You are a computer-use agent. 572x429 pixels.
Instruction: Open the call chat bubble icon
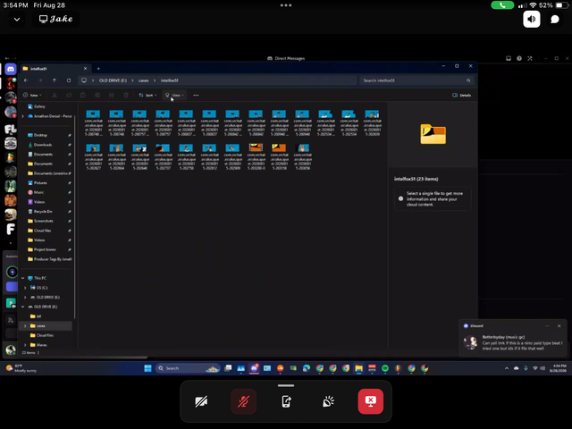(555, 19)
